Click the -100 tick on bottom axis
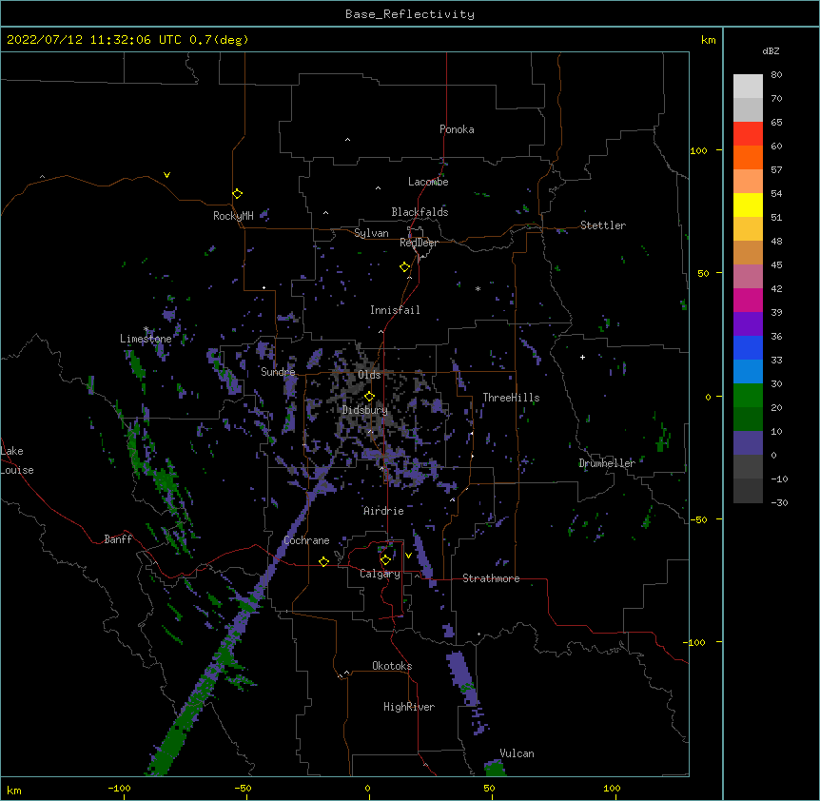The height and width of the screenshot is (801, 820). (119, 788)
